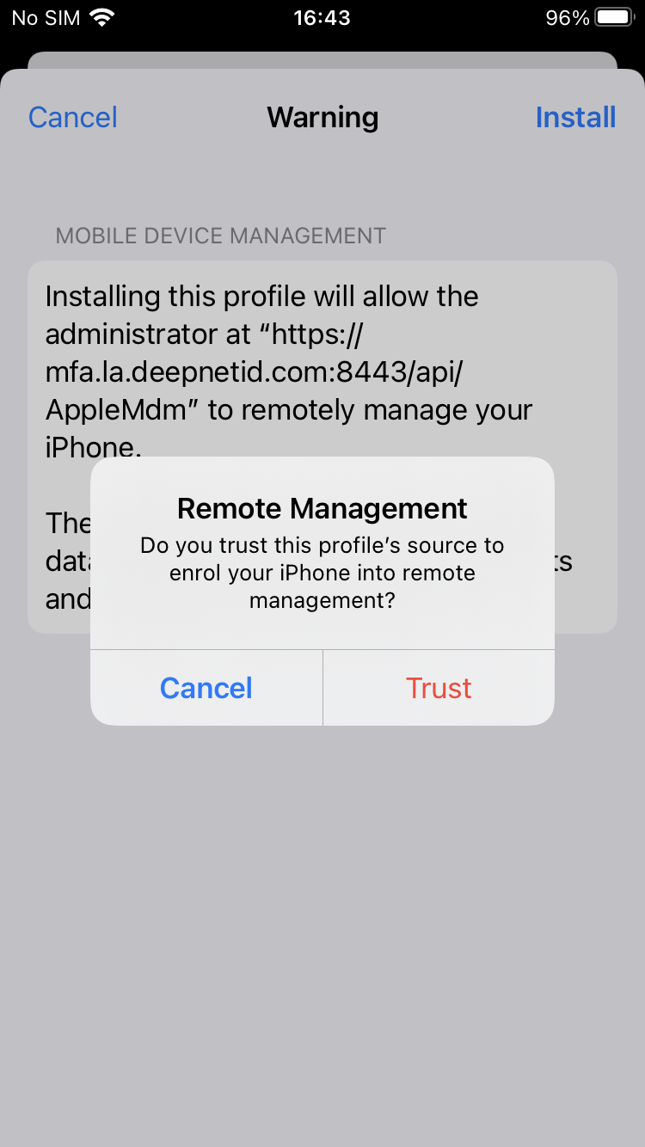Image resolution: width=645 pixels, height=1147 pixels.
Task: Tap the Remote Management alert title
Action: (322, 508)
